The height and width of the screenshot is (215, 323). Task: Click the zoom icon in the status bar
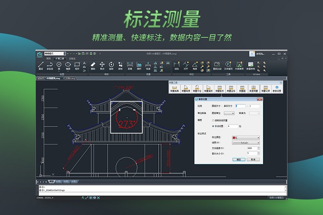83,198
